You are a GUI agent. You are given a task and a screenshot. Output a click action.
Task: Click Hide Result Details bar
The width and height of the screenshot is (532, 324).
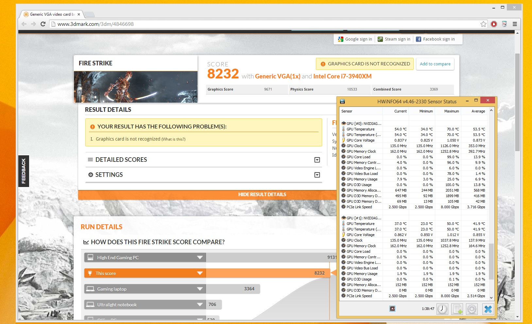pos(207,195)
